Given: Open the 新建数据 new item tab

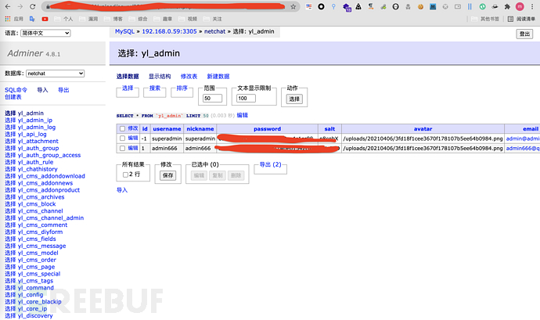Looking at the screenshot, I should pos(218,77).
